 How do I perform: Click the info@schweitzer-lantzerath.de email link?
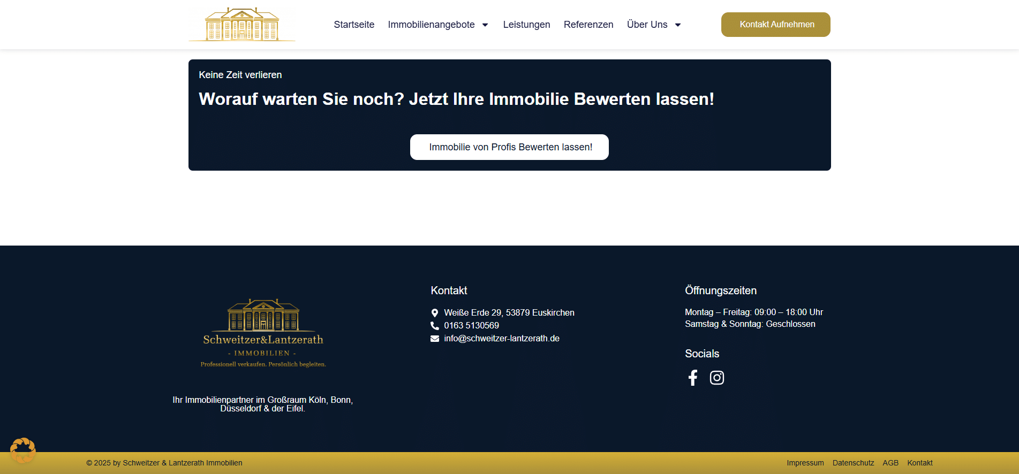tap(501, 339)
